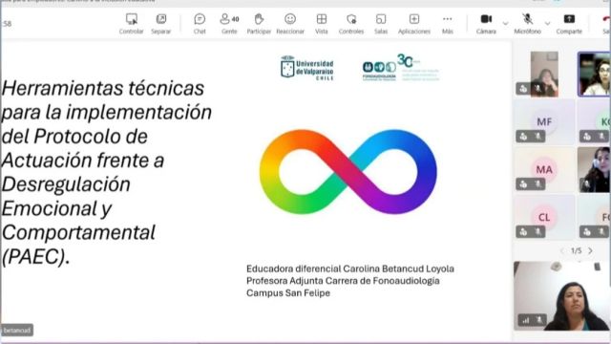The image size is (611, 344).
Task: Toggle the Micrófono mute state
Action: pyautogui.click(x=527, y=23)
